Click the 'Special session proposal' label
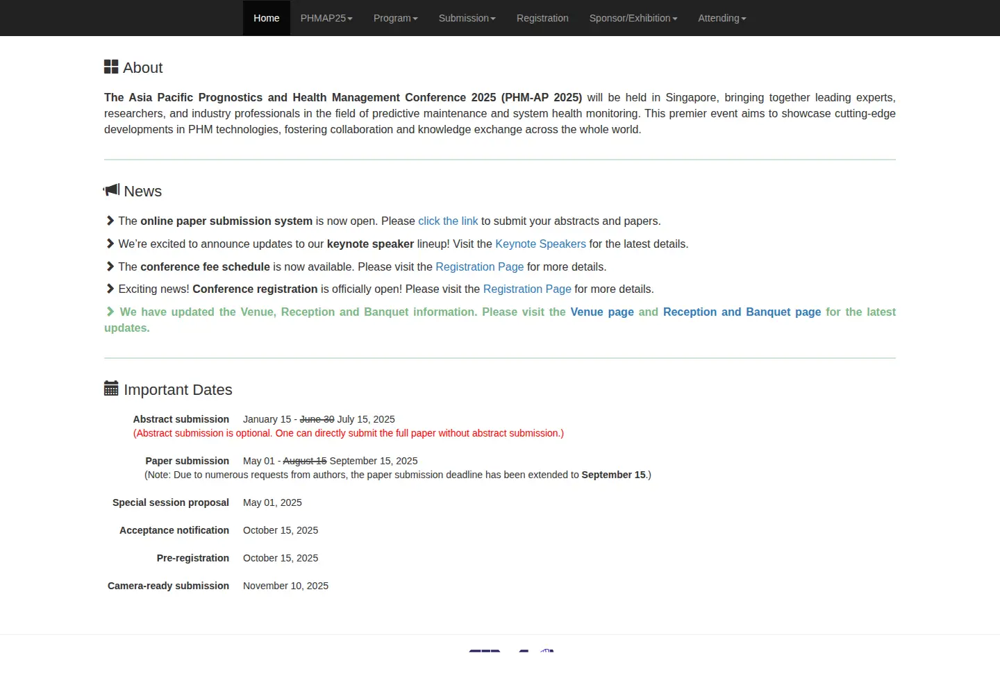The image size is (1000, 694). click(x=171, y=502)
